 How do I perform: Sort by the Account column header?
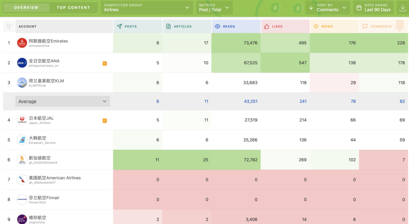point(64,26)
